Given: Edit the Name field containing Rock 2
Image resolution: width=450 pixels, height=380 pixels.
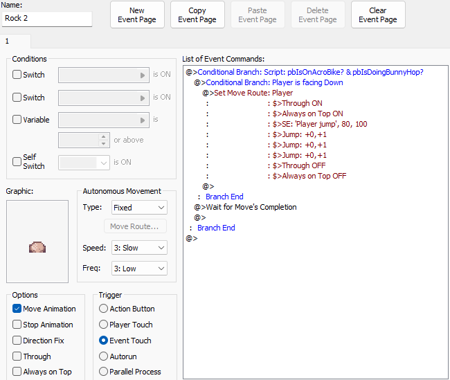Looking at the screenshot, I should tap(47, 19).
